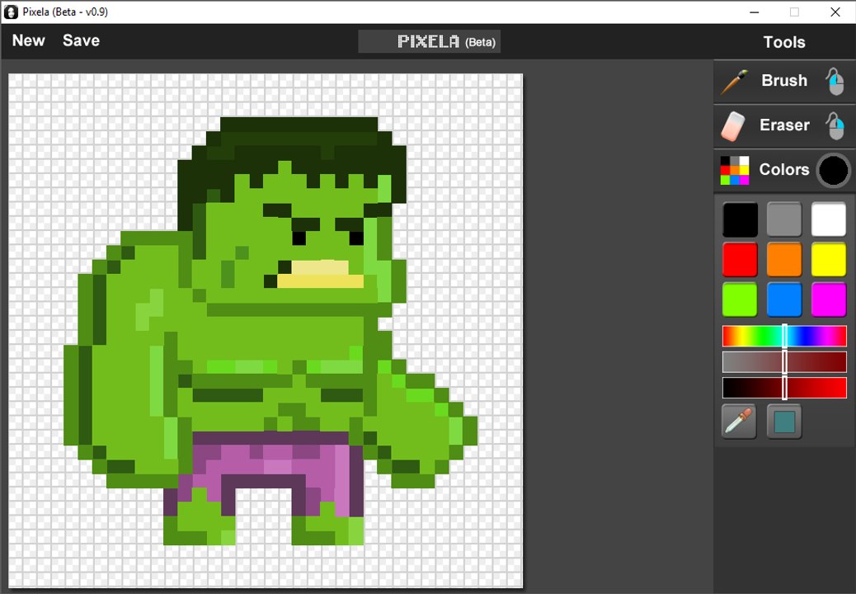856x594 pixels.
Task: Click the PIXELA (Beta) logo
Action: [429, 41]
